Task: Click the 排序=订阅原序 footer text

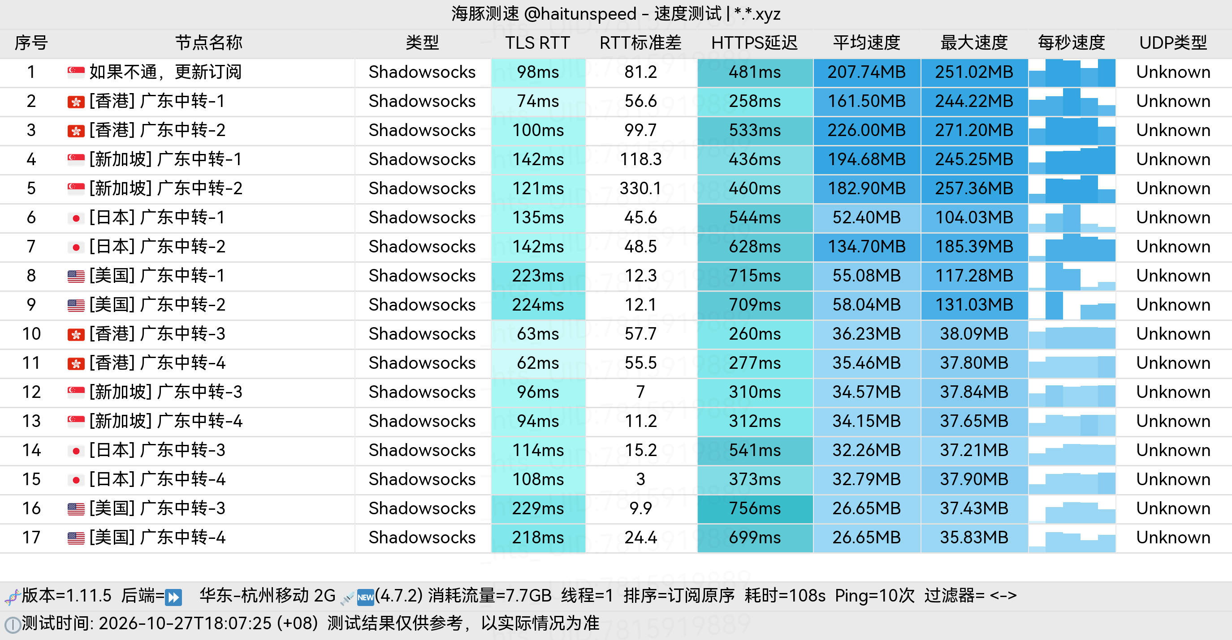Action: pyautogui.click(x=679, y=596)
